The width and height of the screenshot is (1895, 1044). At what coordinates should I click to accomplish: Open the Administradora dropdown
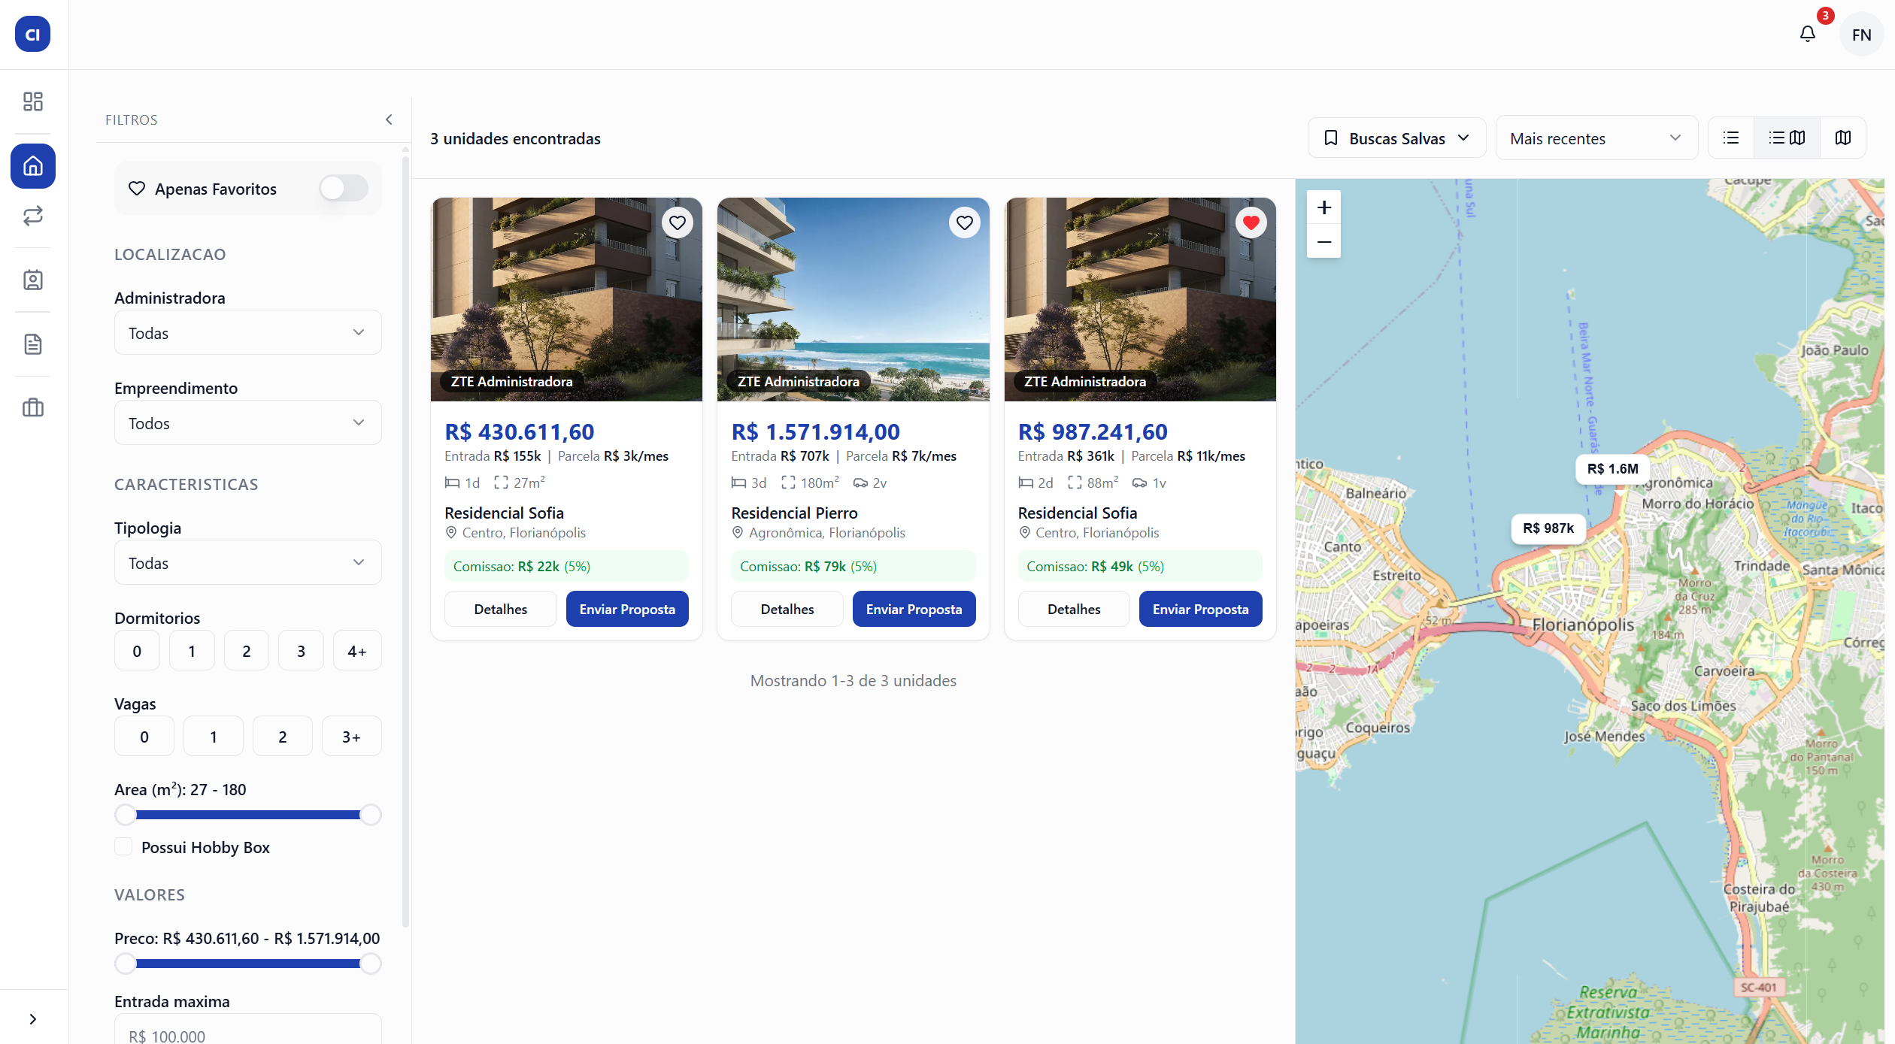[247, 333]
